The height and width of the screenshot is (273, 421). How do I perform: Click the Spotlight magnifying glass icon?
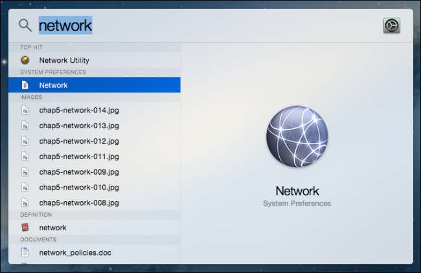pos(25,25)
